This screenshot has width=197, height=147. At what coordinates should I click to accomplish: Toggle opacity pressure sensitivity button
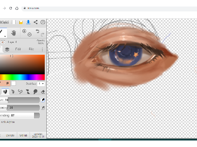pos(43,108)
